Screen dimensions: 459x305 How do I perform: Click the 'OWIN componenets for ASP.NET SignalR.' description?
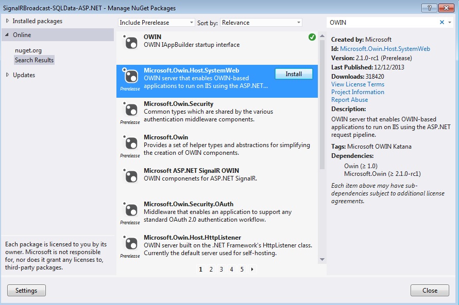[x=200, y=178]
